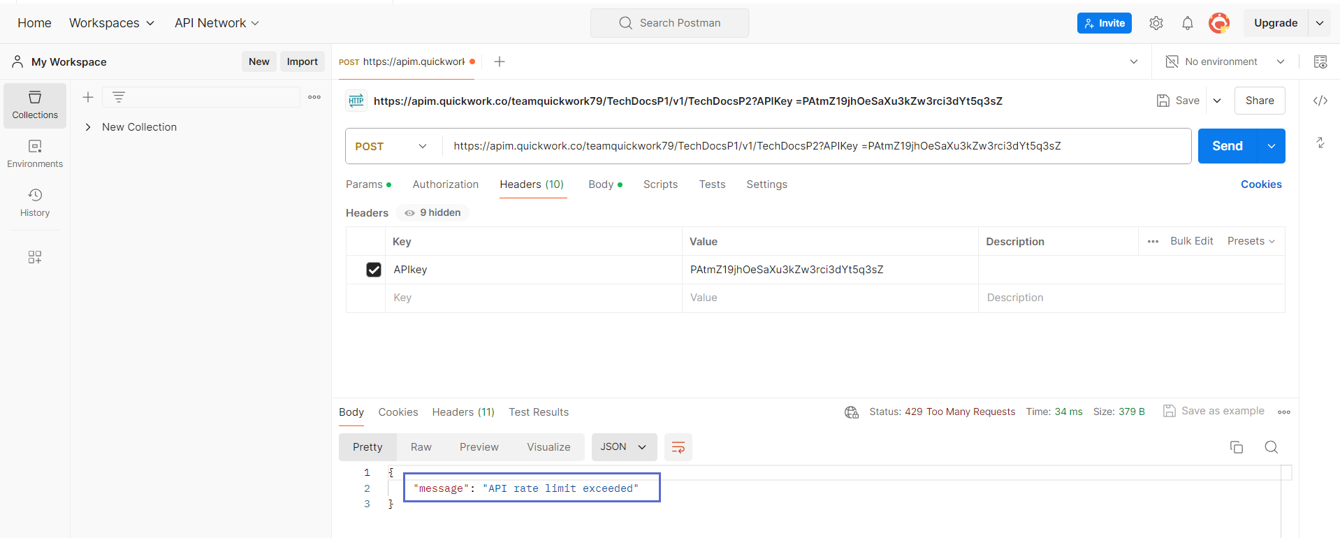Click the plus icon to create a collection

[88, 97]
